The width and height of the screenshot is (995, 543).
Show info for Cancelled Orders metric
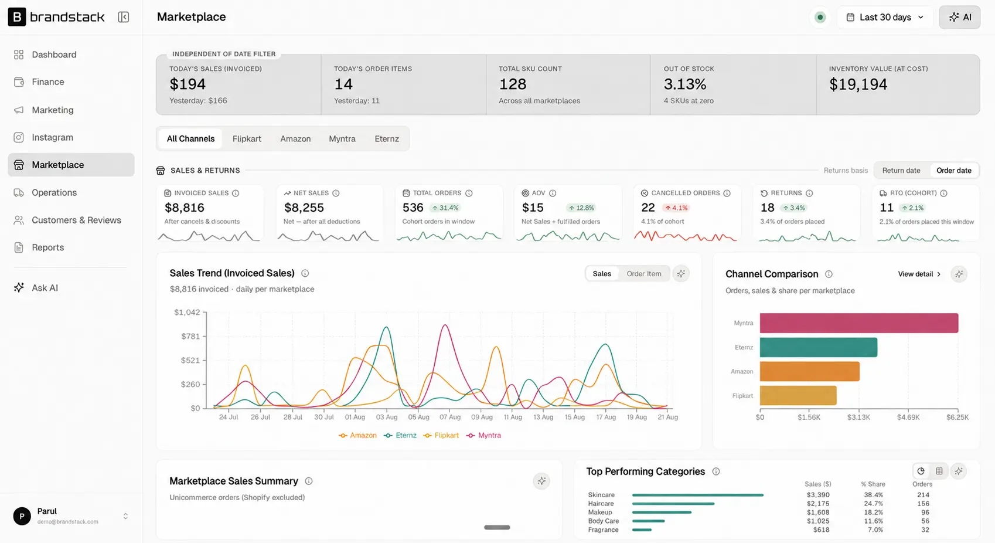click(x=727, y=193)
